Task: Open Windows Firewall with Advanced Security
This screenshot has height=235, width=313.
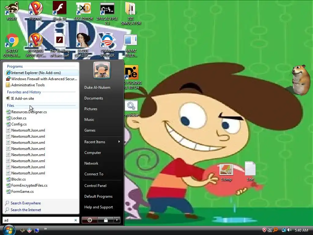Action: [41, 79]
